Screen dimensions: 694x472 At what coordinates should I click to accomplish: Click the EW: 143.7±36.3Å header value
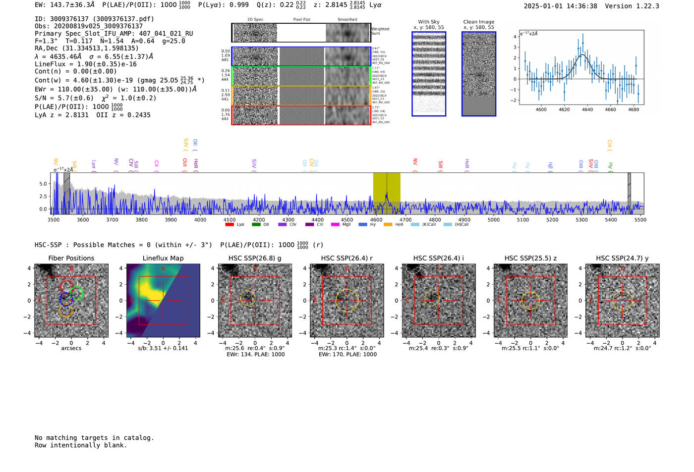(x=64, y=5)
